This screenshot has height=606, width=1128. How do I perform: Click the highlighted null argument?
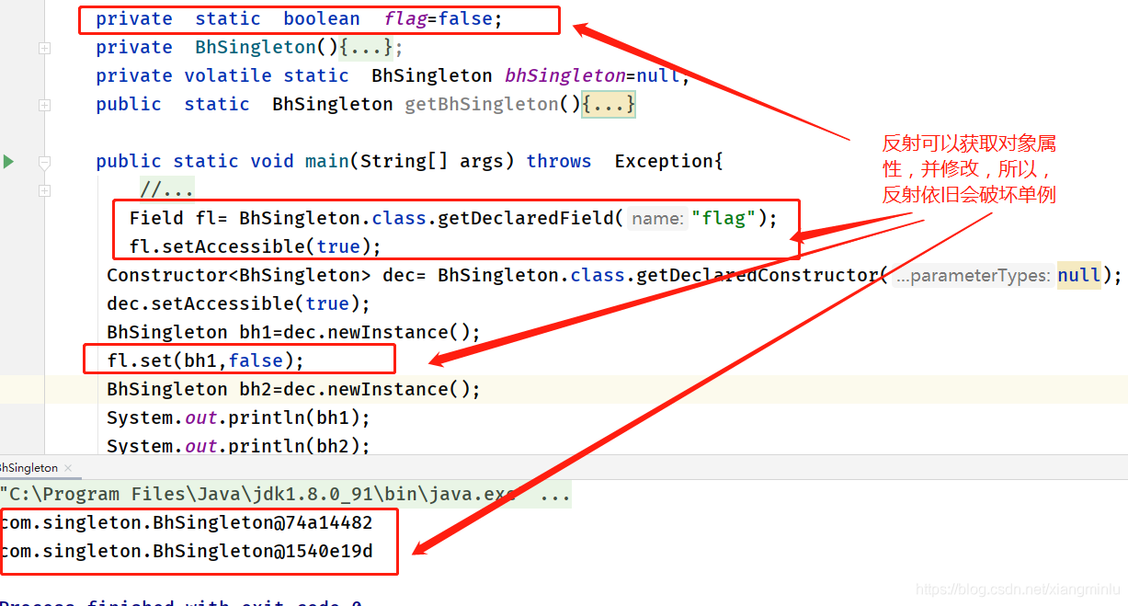pyautogui.click(x=1078, y=276)
